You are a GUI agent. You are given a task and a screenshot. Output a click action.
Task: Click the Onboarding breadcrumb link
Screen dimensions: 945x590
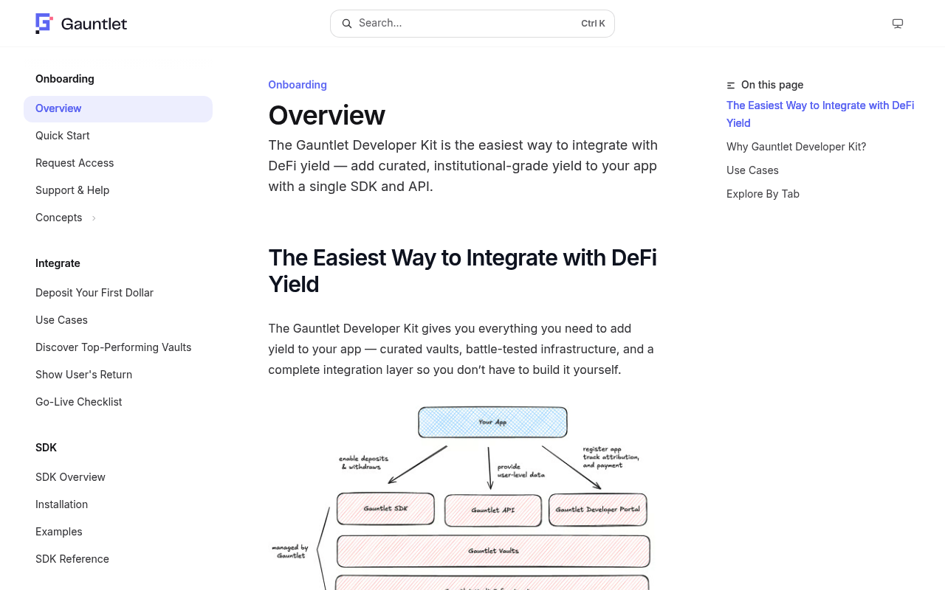(x=298, y=85)
